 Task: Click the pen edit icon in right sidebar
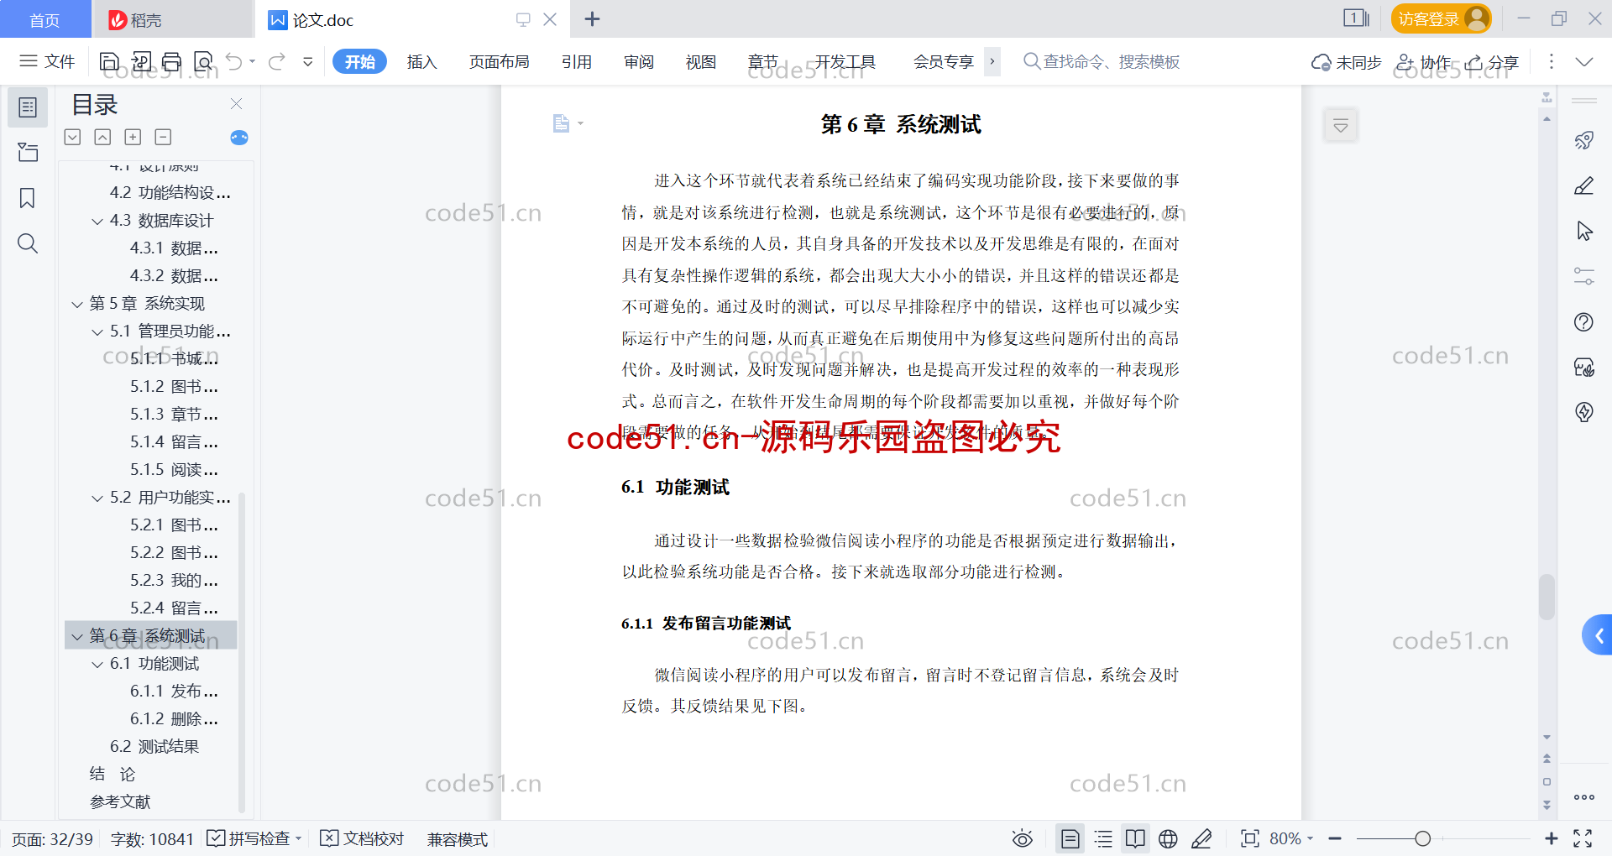(1584, 185)
